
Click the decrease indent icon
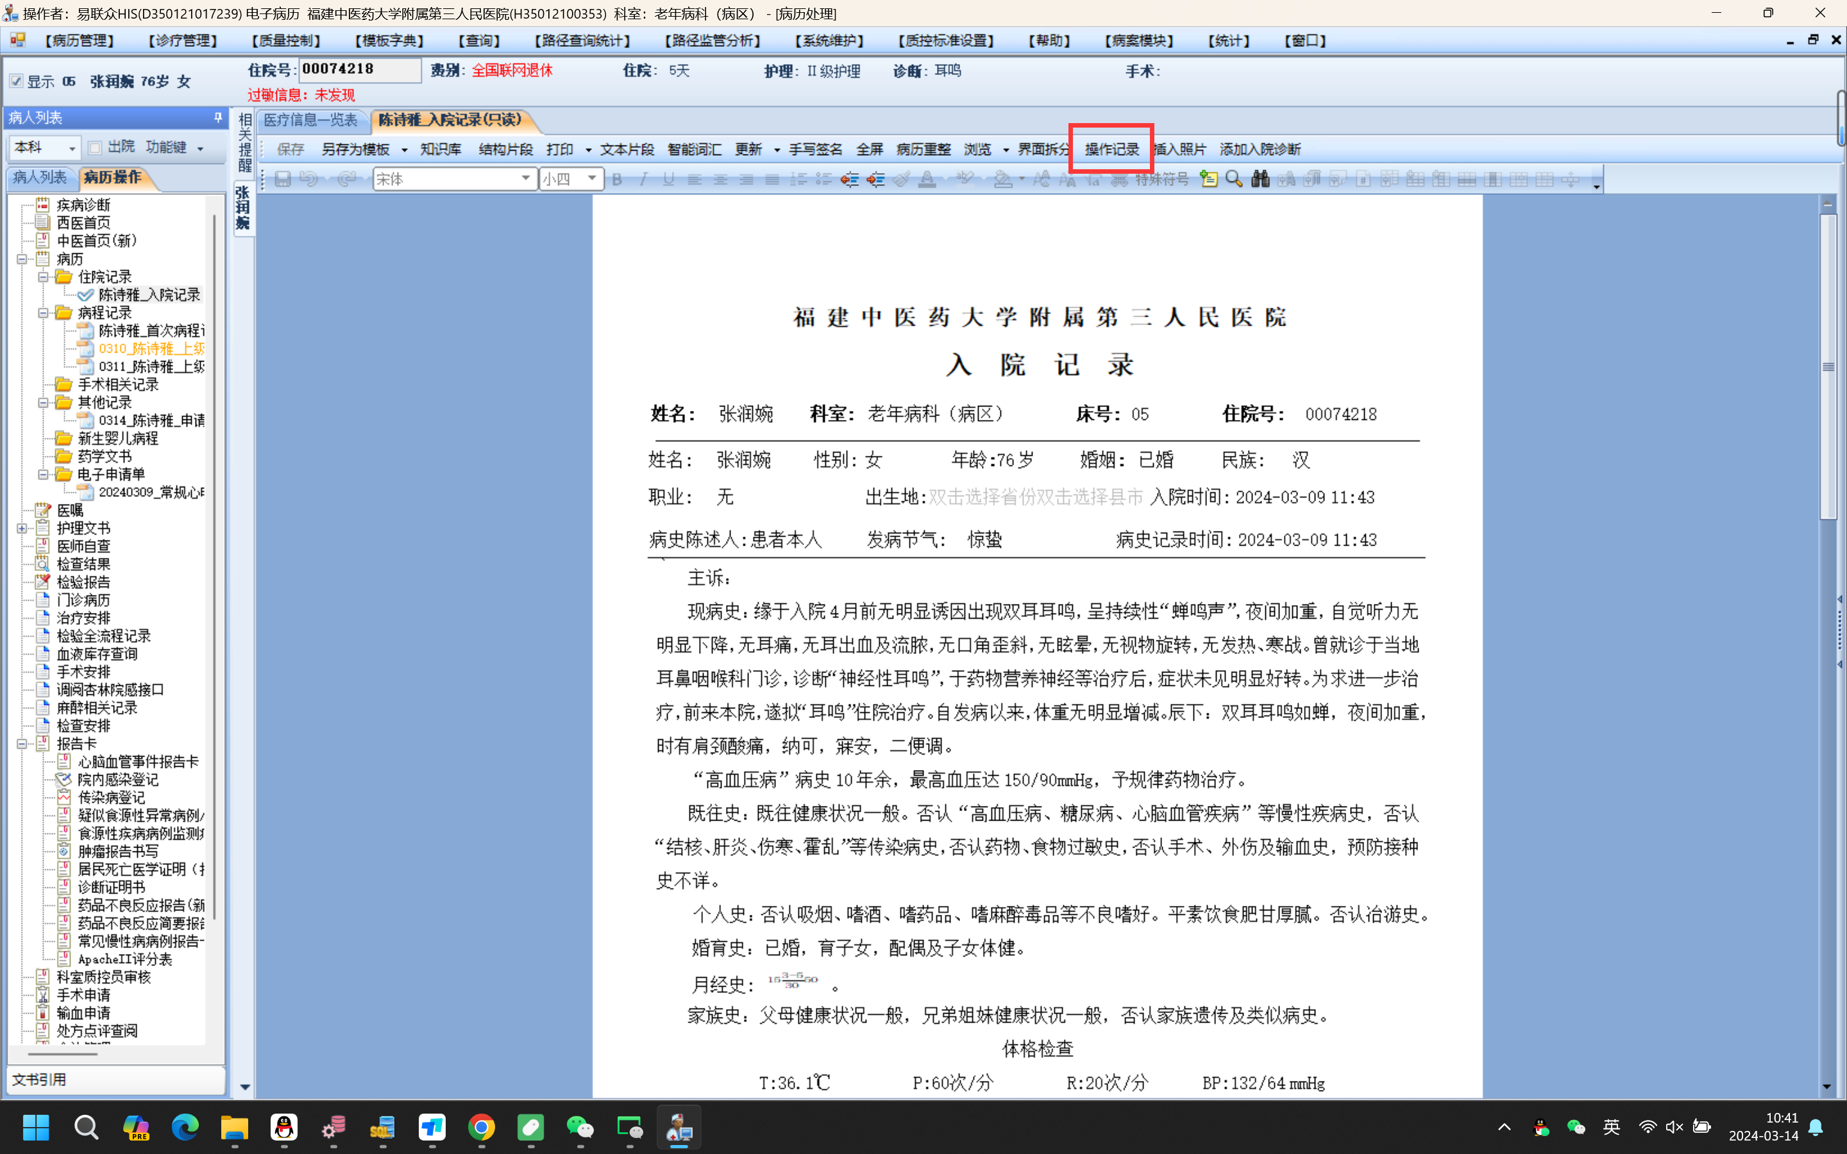(850, 180)
